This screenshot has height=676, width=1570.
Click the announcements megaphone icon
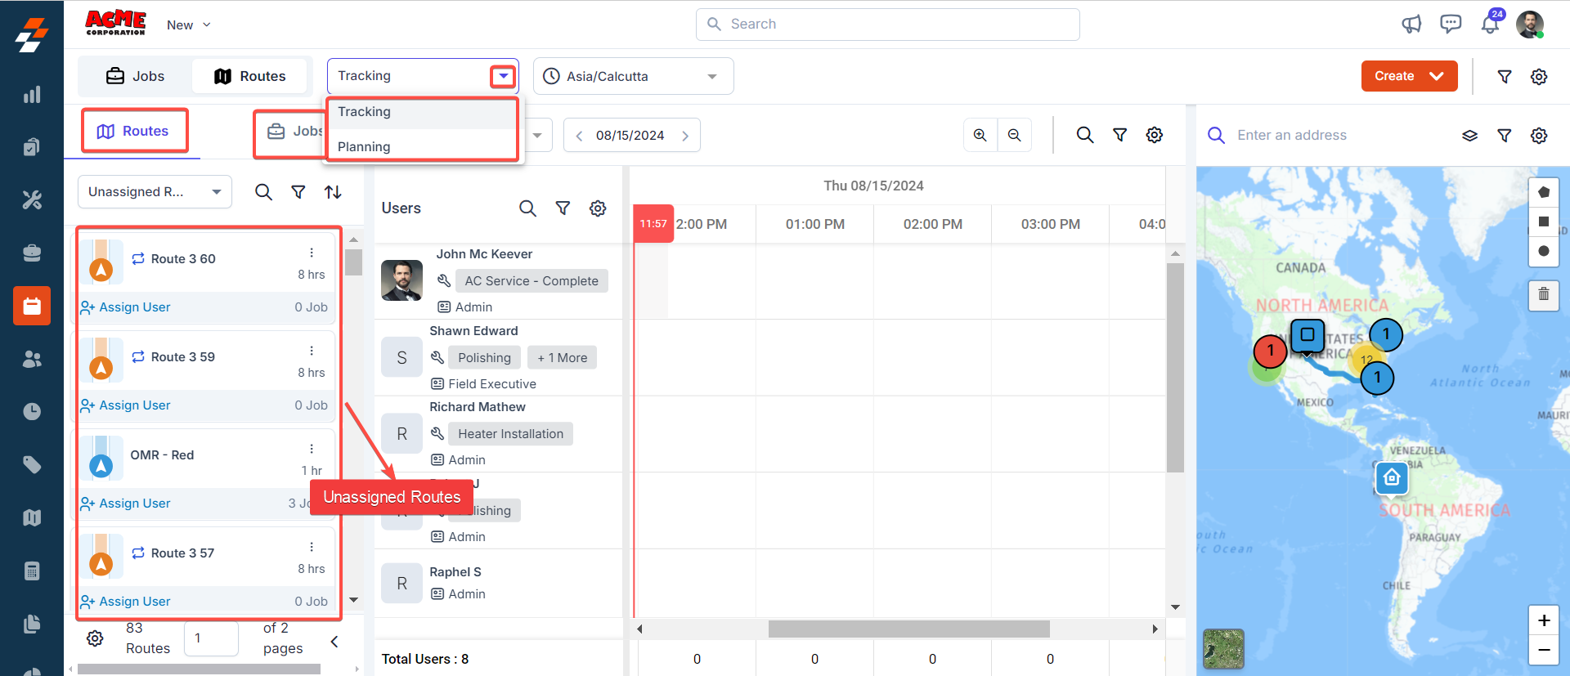click(1411, 25)
